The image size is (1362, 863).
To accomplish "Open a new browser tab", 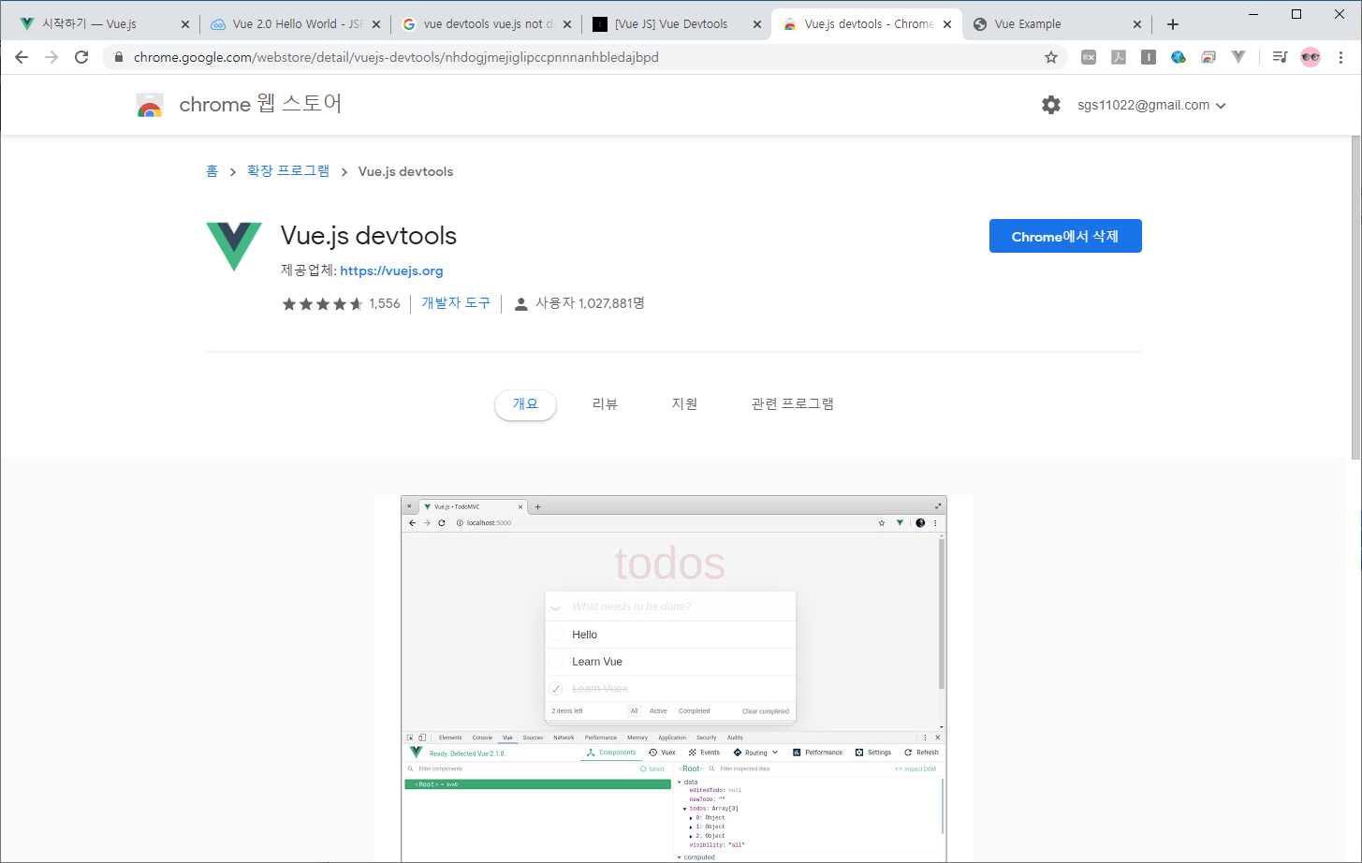I will [x=1173, y=24].
